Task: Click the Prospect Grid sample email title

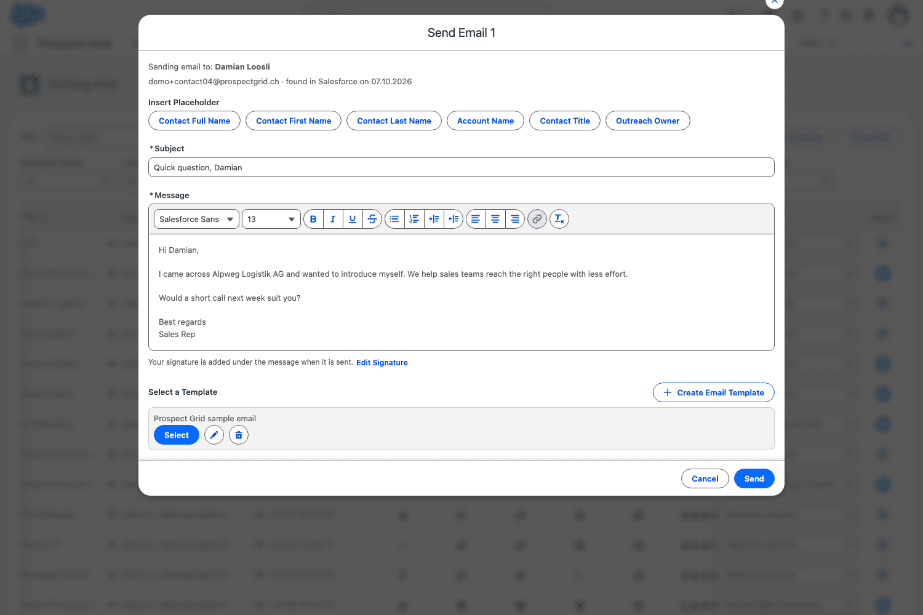Action: click(x=205, y=419)
